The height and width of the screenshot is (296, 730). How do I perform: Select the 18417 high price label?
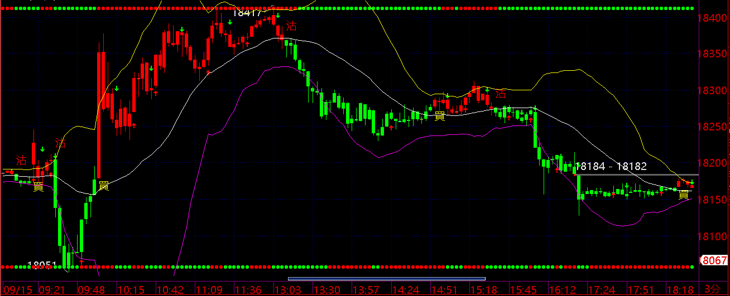(x=246, y=13)
